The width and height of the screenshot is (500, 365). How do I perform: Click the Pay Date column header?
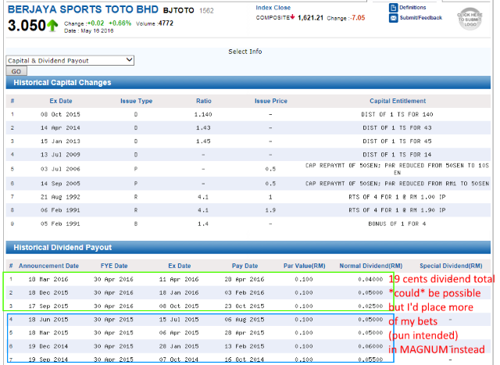[x=245, y=266]
